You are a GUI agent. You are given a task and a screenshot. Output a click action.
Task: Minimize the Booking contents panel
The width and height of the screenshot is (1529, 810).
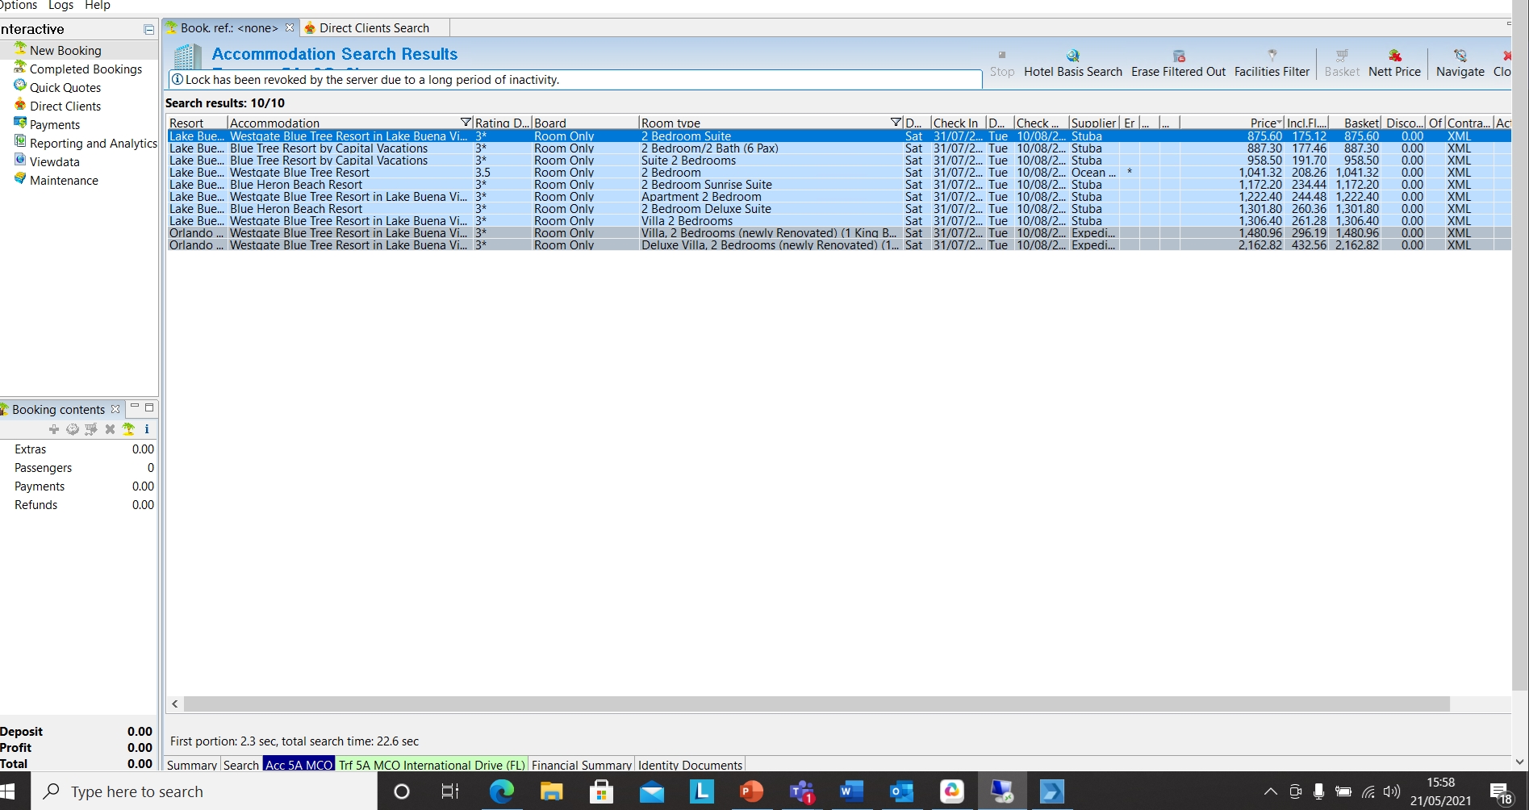coord(135,407)
